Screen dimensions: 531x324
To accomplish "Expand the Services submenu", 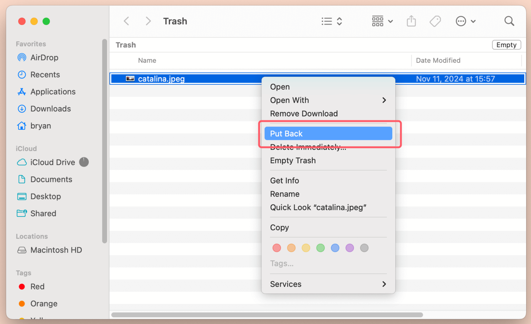I will [x=328, y=284].
